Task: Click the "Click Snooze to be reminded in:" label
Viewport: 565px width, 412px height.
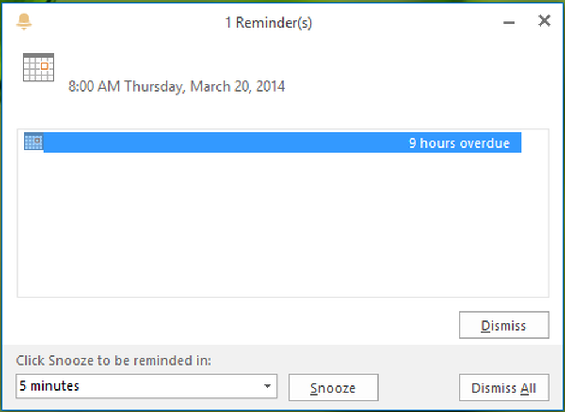Action: pos(114,361)
